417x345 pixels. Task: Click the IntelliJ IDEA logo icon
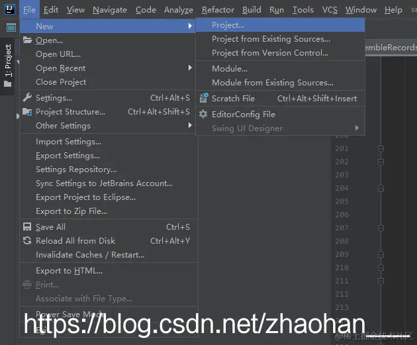10,9
